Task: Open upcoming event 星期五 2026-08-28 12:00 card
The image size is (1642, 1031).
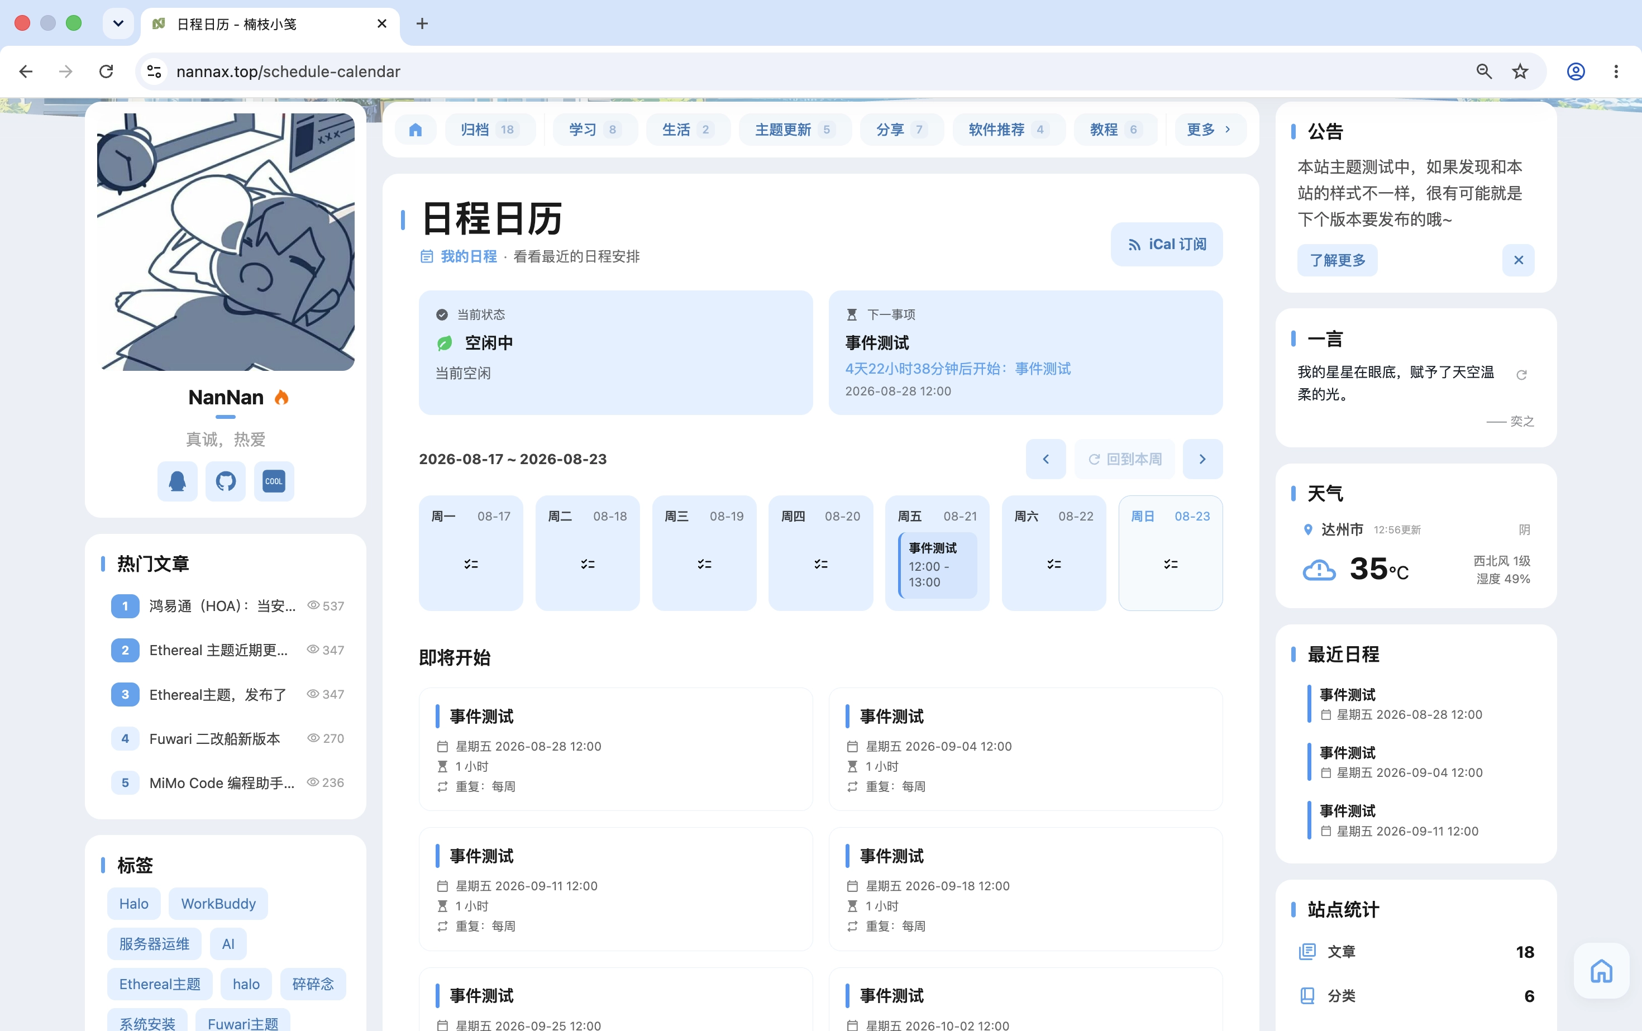Action: (x=615, y=750)
